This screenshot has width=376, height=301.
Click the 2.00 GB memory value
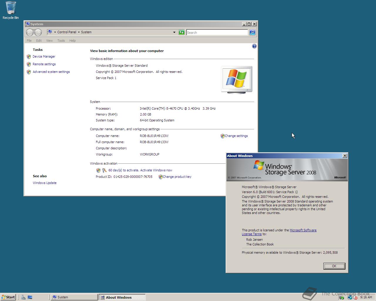[145, 114]
